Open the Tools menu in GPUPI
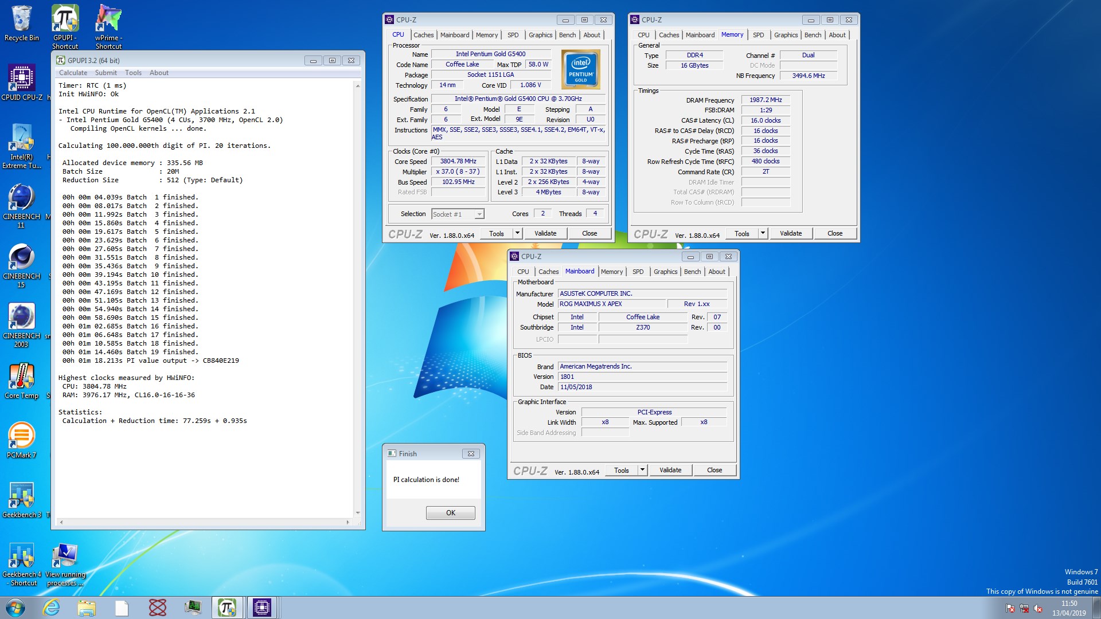The height and width of the screenshot is (619, 1101). click(x=133, y=73)
